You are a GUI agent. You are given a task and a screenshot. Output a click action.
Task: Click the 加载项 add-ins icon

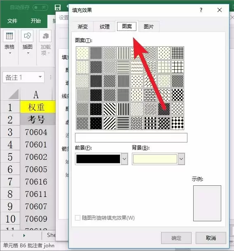pos(45,36)
